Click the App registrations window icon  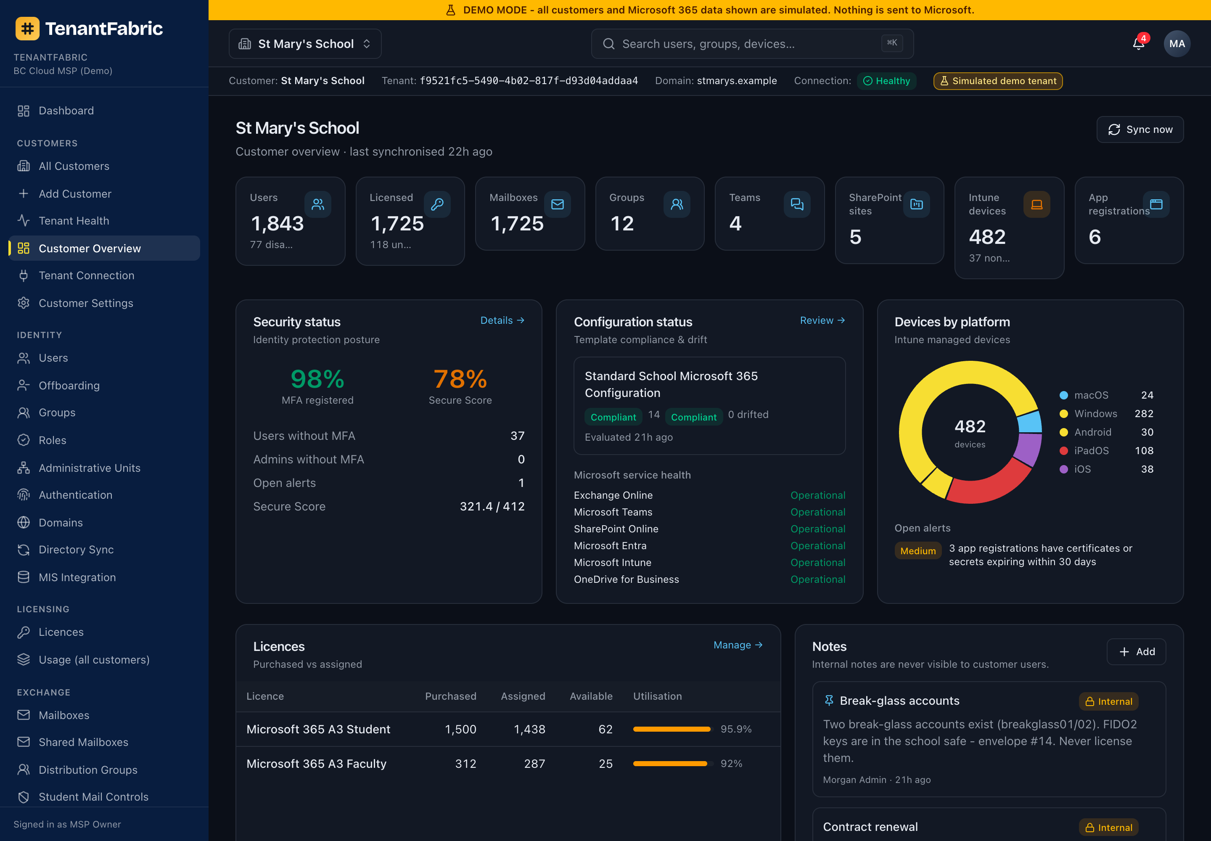(1156, 204)
